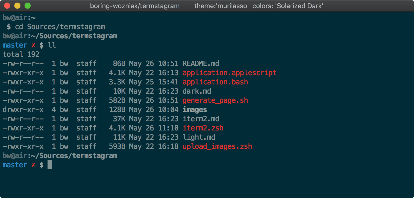Select the iterm2.zsh file name
This screenshot has height=198, width=414.
(x=203, y=128)
